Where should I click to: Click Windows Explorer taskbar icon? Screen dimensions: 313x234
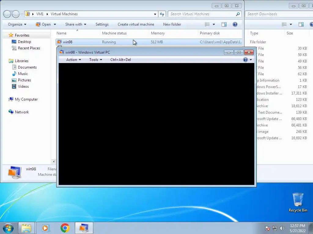click(x=26, y=228)
